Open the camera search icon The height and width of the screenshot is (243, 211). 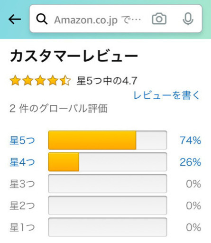(159, 19)
